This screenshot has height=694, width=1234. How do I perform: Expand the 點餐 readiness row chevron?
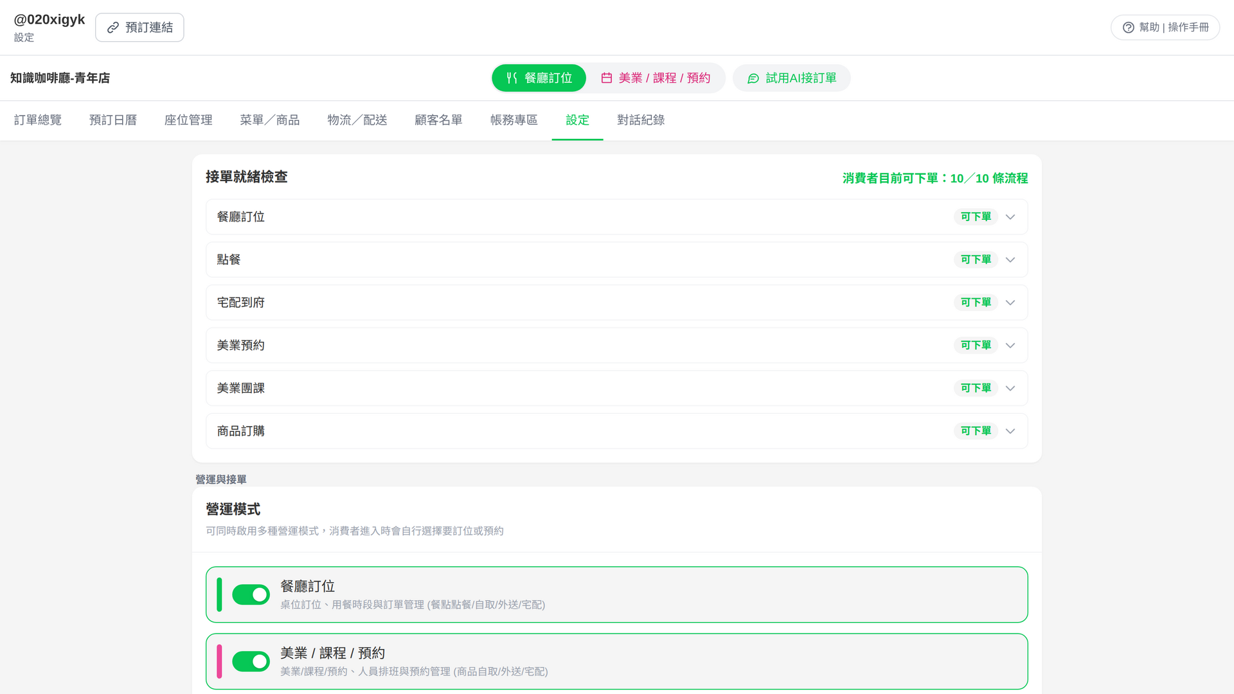click(x=1010, y=260)
